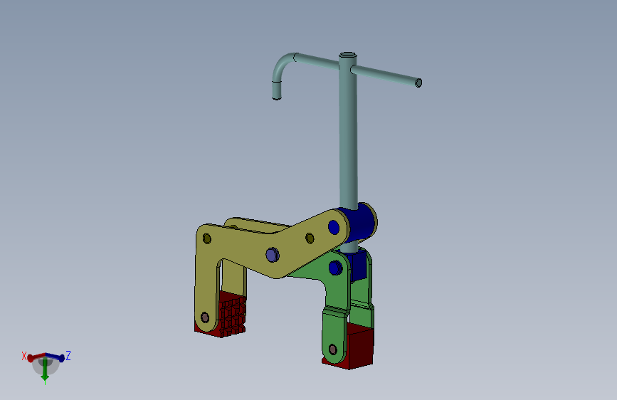Select the top end of the vertical screw
Screen dimensions: 617x400
point(348,55)
